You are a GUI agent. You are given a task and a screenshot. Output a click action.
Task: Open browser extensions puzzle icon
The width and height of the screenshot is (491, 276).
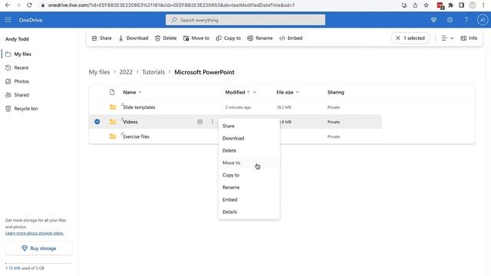tap(450, 5)
